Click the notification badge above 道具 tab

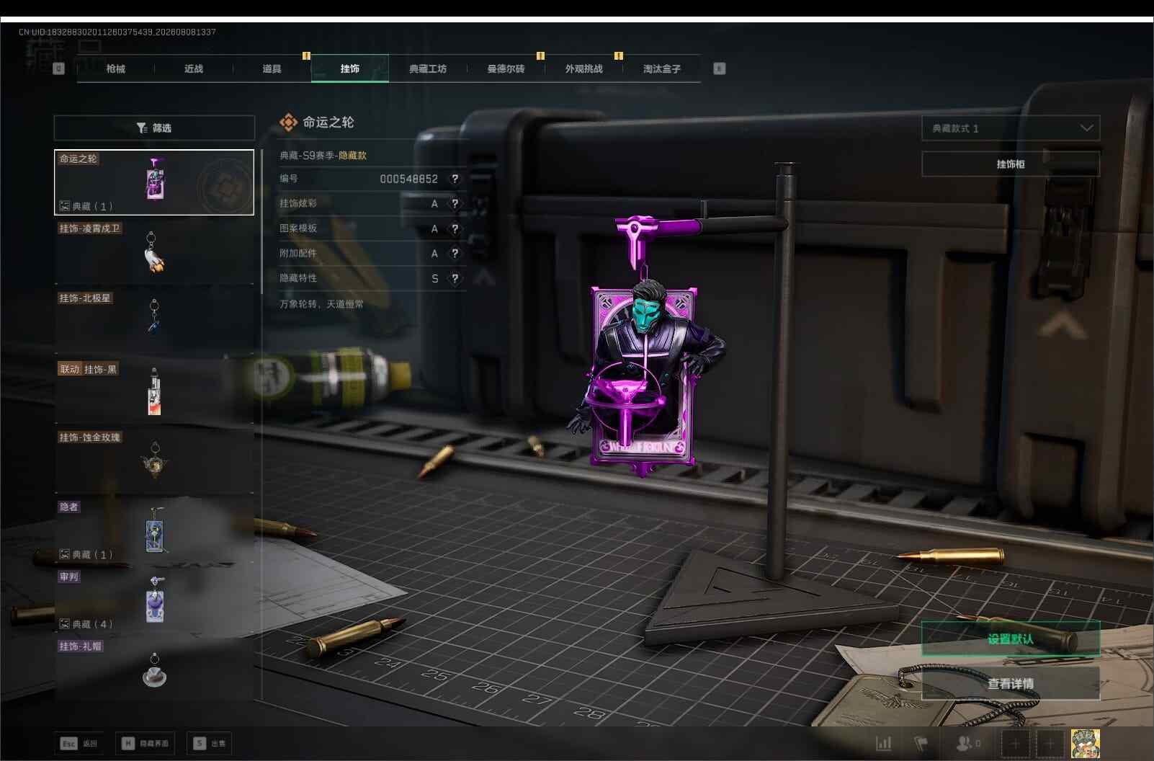click(306, 55)
